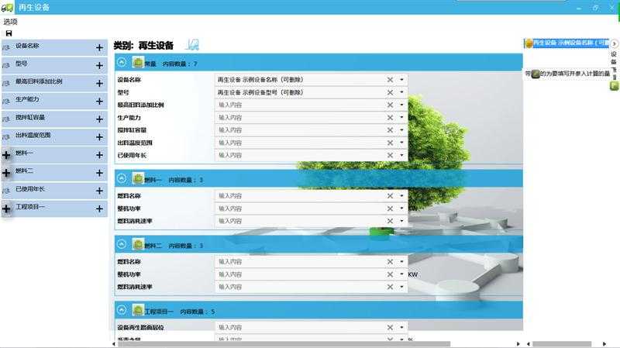Click the main horizontal scrollbar left arrow

[x=114, y=344]
